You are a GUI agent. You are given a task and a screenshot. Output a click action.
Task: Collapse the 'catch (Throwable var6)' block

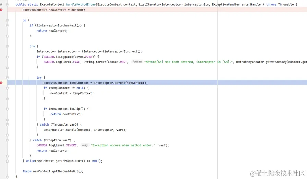[7, 124]
